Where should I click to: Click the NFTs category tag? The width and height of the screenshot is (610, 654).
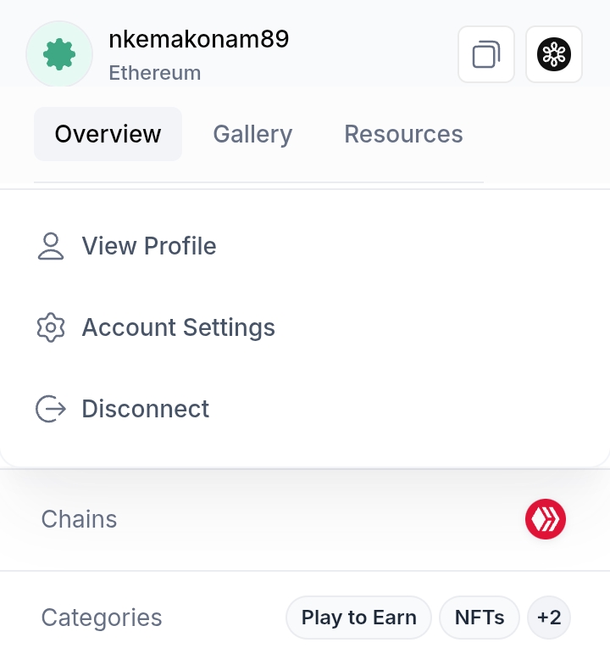click(480, 618)
